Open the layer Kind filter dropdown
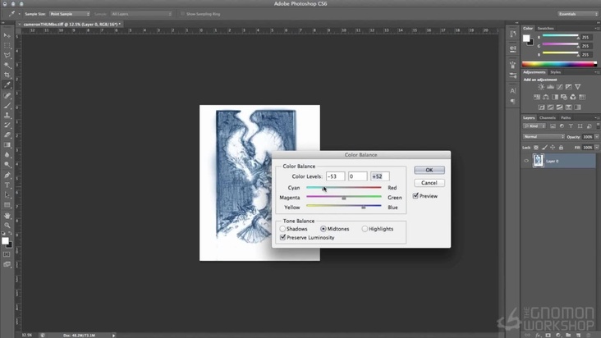The height and width of the screenshot is (338, 601). click(534, 126)
